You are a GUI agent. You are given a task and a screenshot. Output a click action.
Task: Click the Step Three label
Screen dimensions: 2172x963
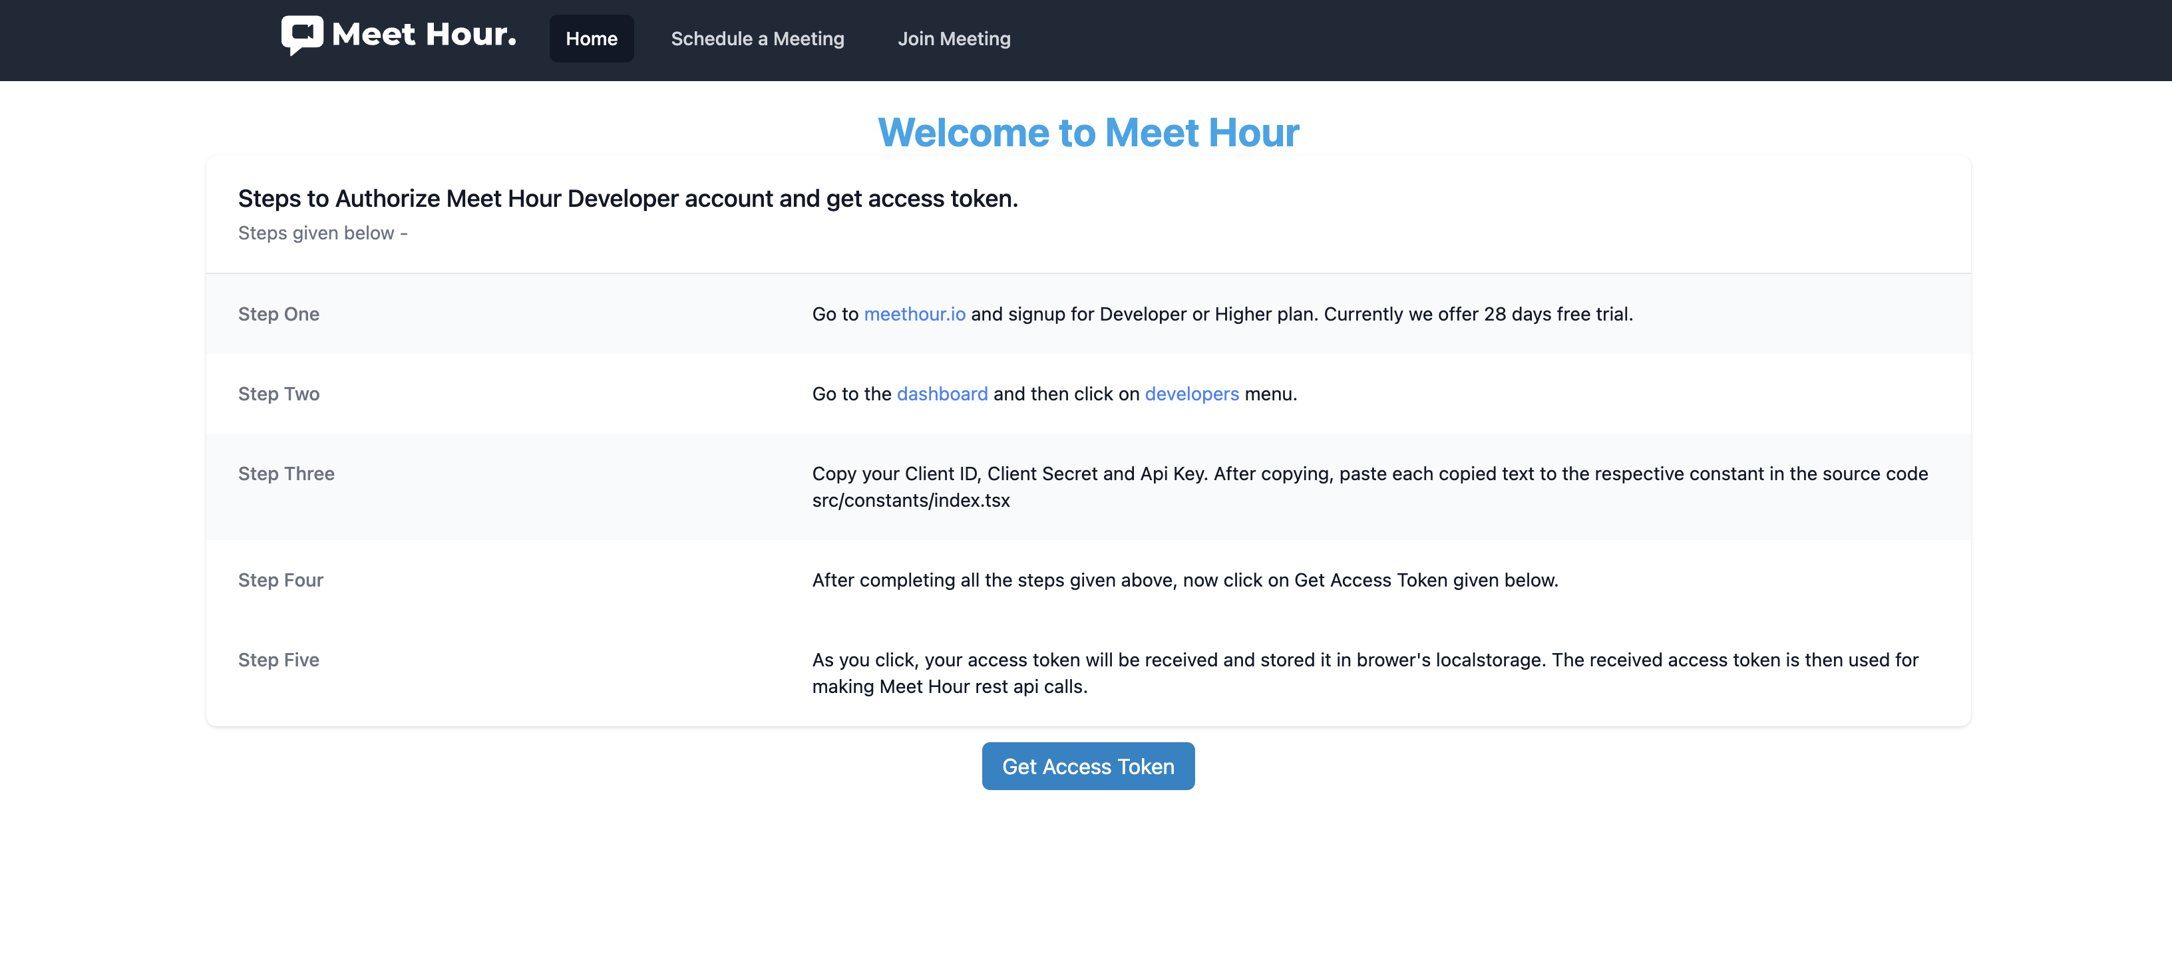[x=286, y=474]
